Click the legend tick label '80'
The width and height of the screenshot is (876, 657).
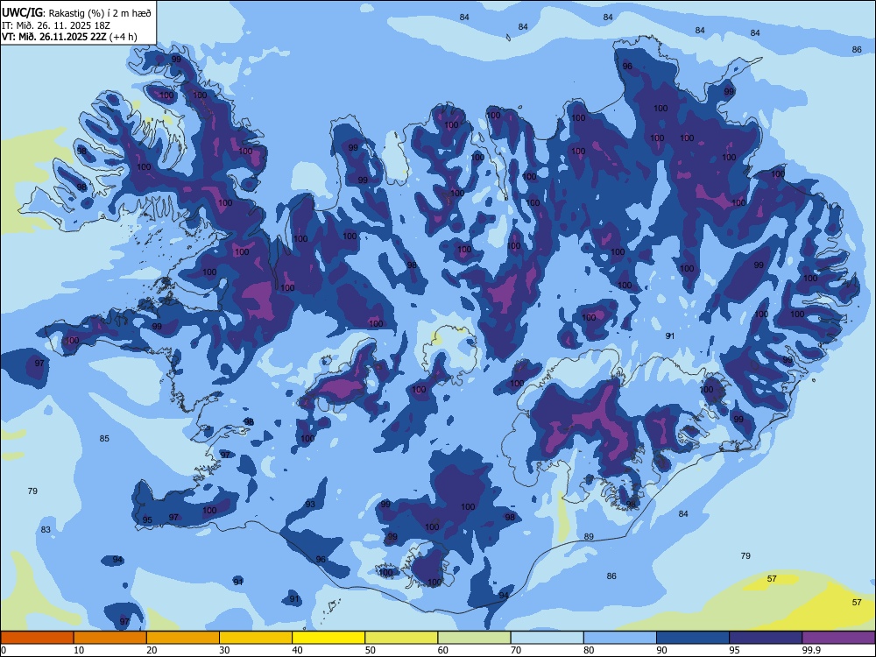tap(589, 650)
